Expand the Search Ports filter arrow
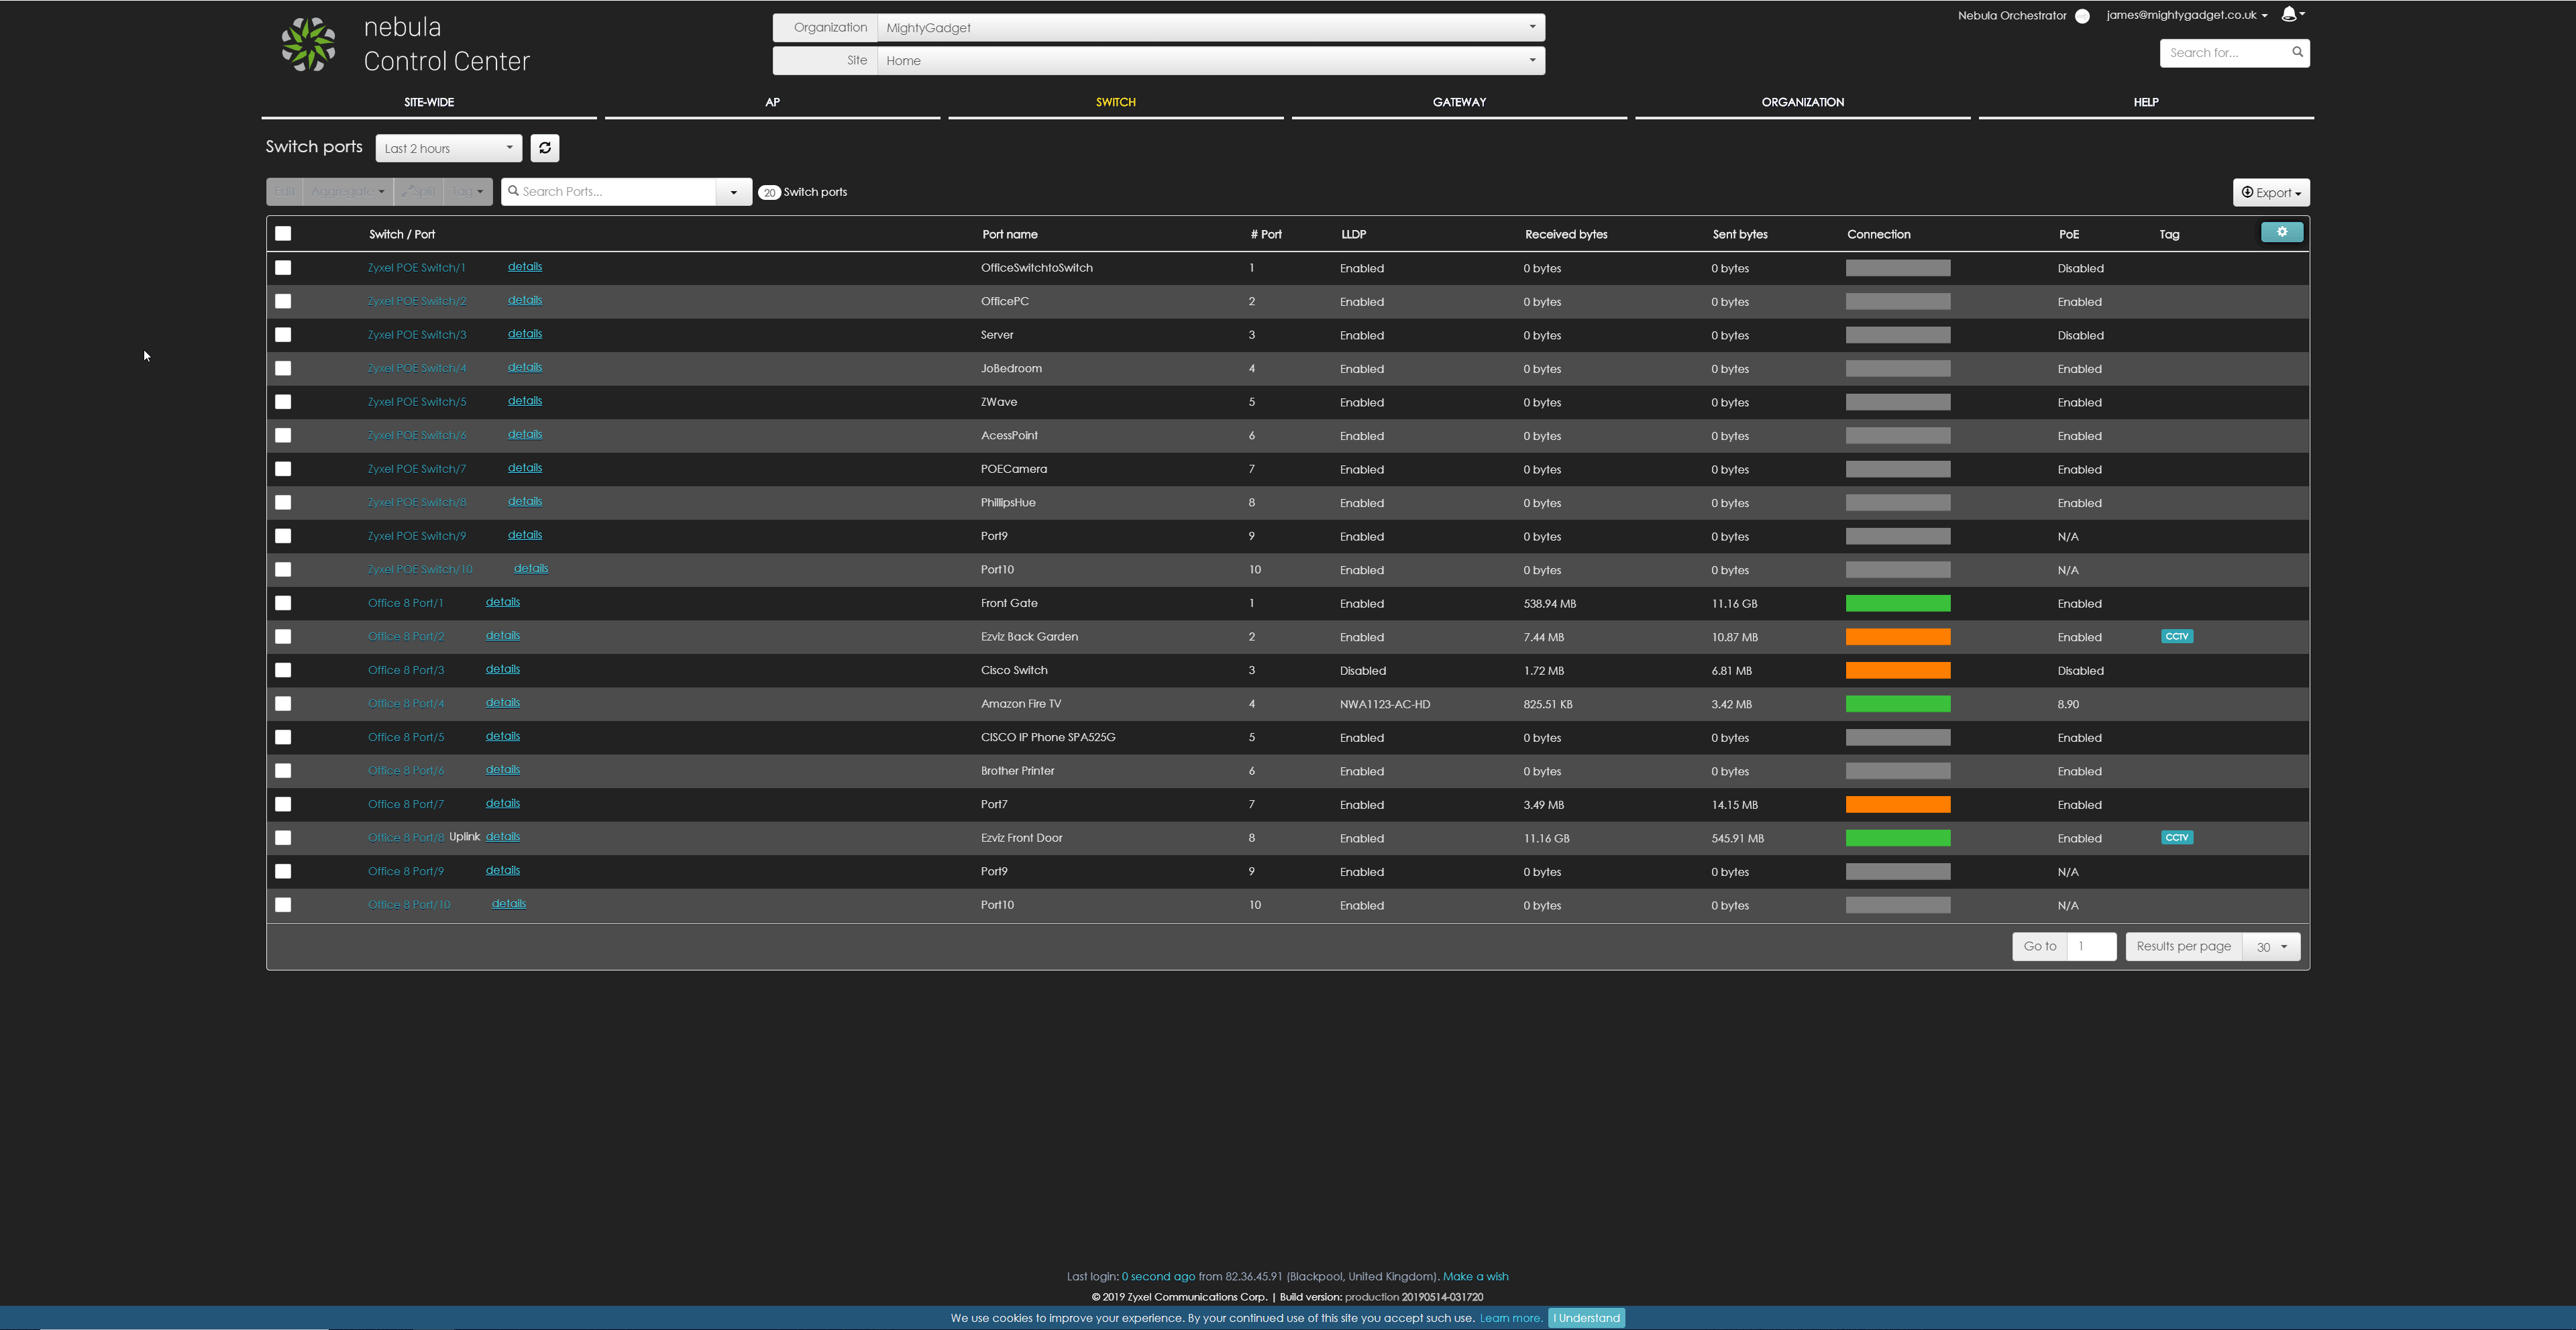Viewport: 2576px width, 1330px height. pyautogui.click(x=733, y=192)
